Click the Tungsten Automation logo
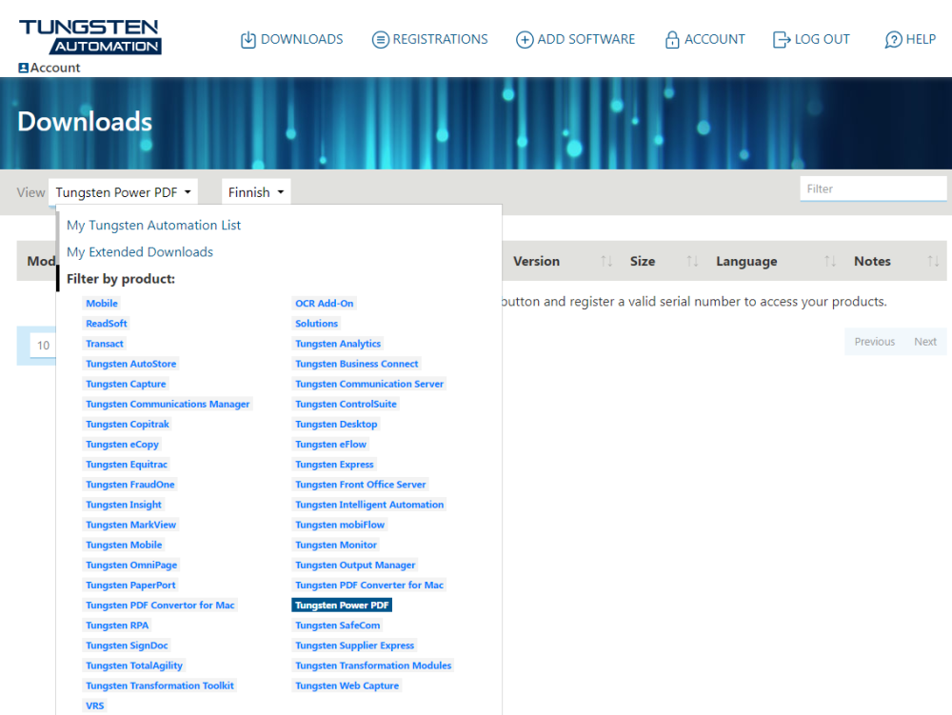The width and height of the screenshot is (952, 715). 90,36
